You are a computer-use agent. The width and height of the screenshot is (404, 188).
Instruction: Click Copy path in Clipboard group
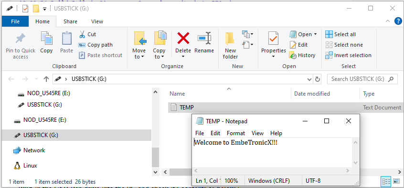(x=96, y=45)
